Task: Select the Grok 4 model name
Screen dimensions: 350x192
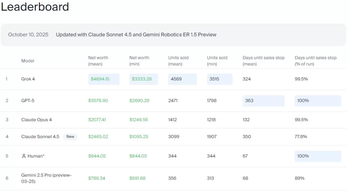Action: (28, 79)
